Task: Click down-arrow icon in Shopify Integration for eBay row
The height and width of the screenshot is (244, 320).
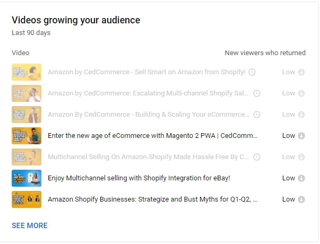Action: pyautogui.click(x=301, y=178)
